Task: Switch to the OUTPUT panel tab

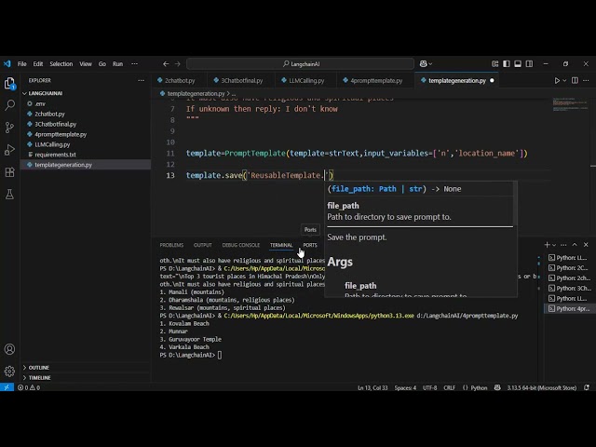Action: [x=203, y=245]
